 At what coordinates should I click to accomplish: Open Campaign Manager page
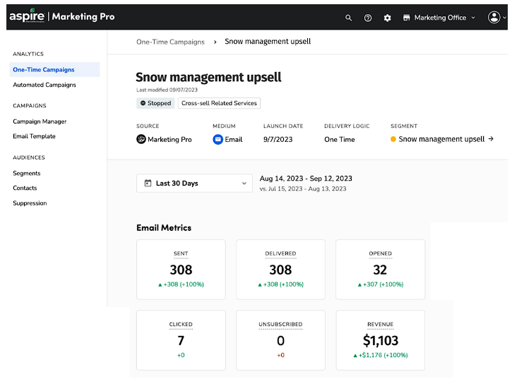tap(40, 121)
